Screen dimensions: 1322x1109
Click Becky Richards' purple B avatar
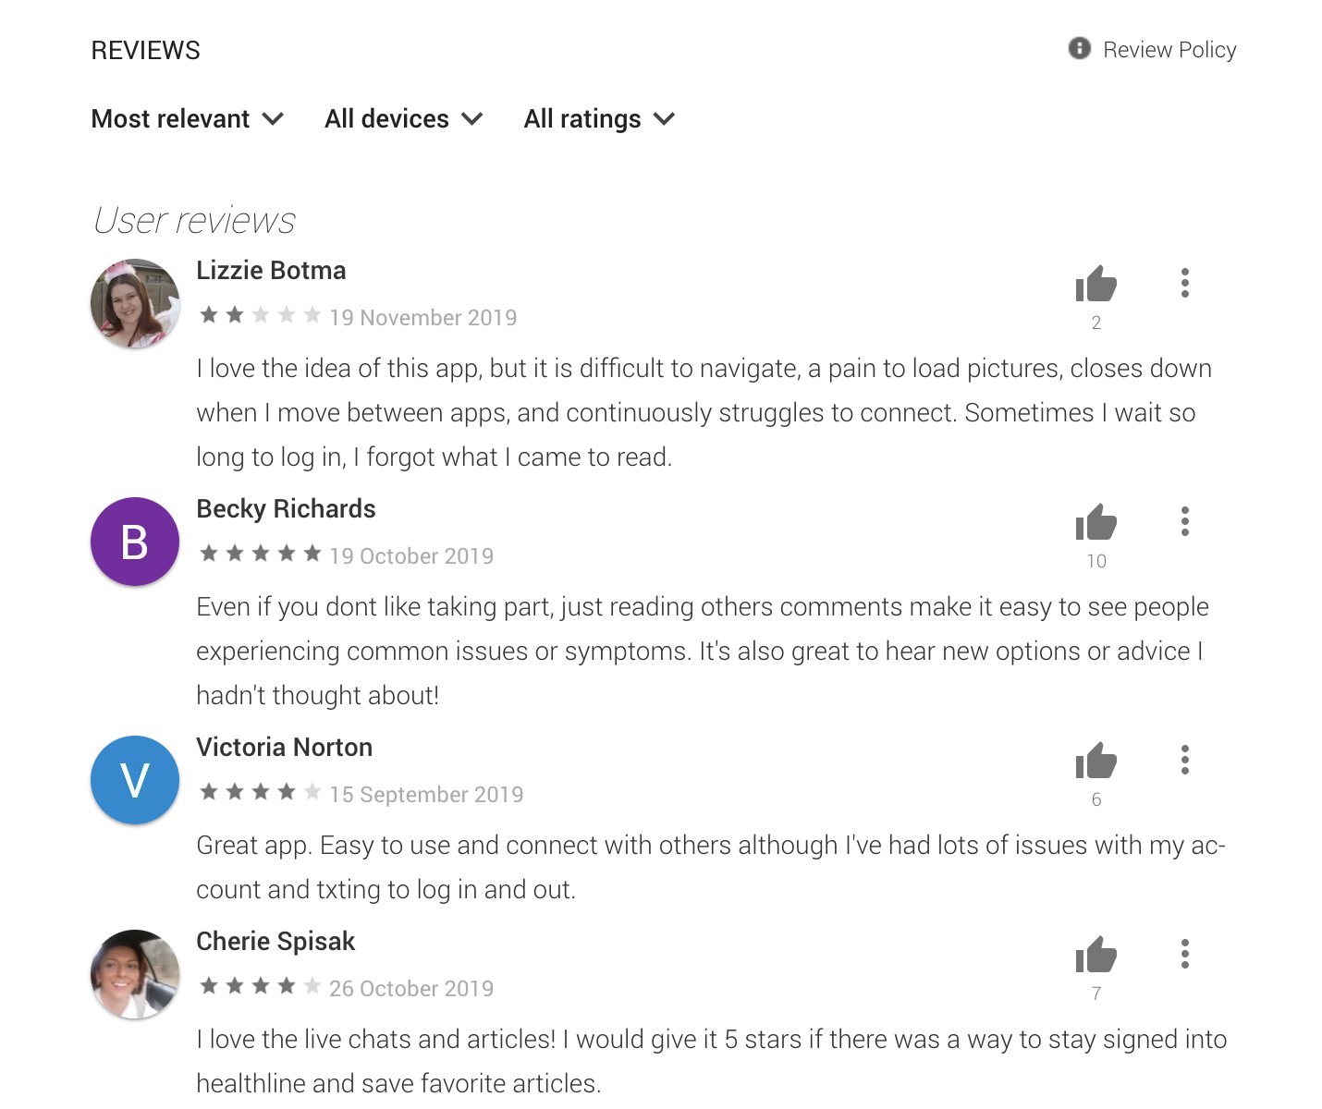click(135, 542)
